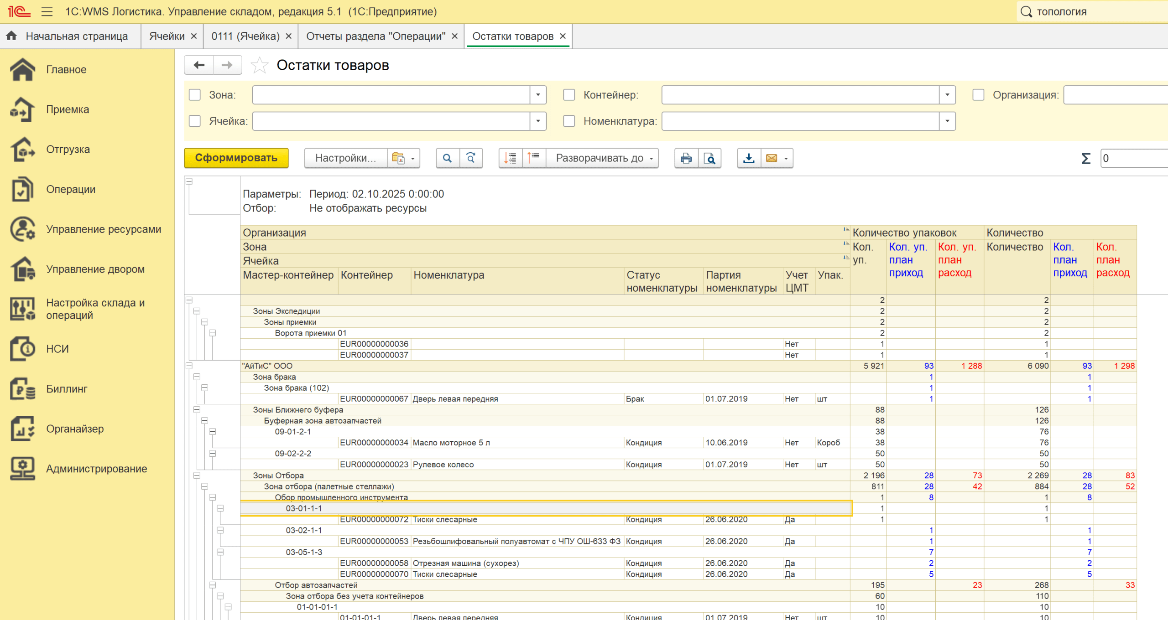
Task: Click the global search box
Action: pyautogui.click(x=1095, y=12)
